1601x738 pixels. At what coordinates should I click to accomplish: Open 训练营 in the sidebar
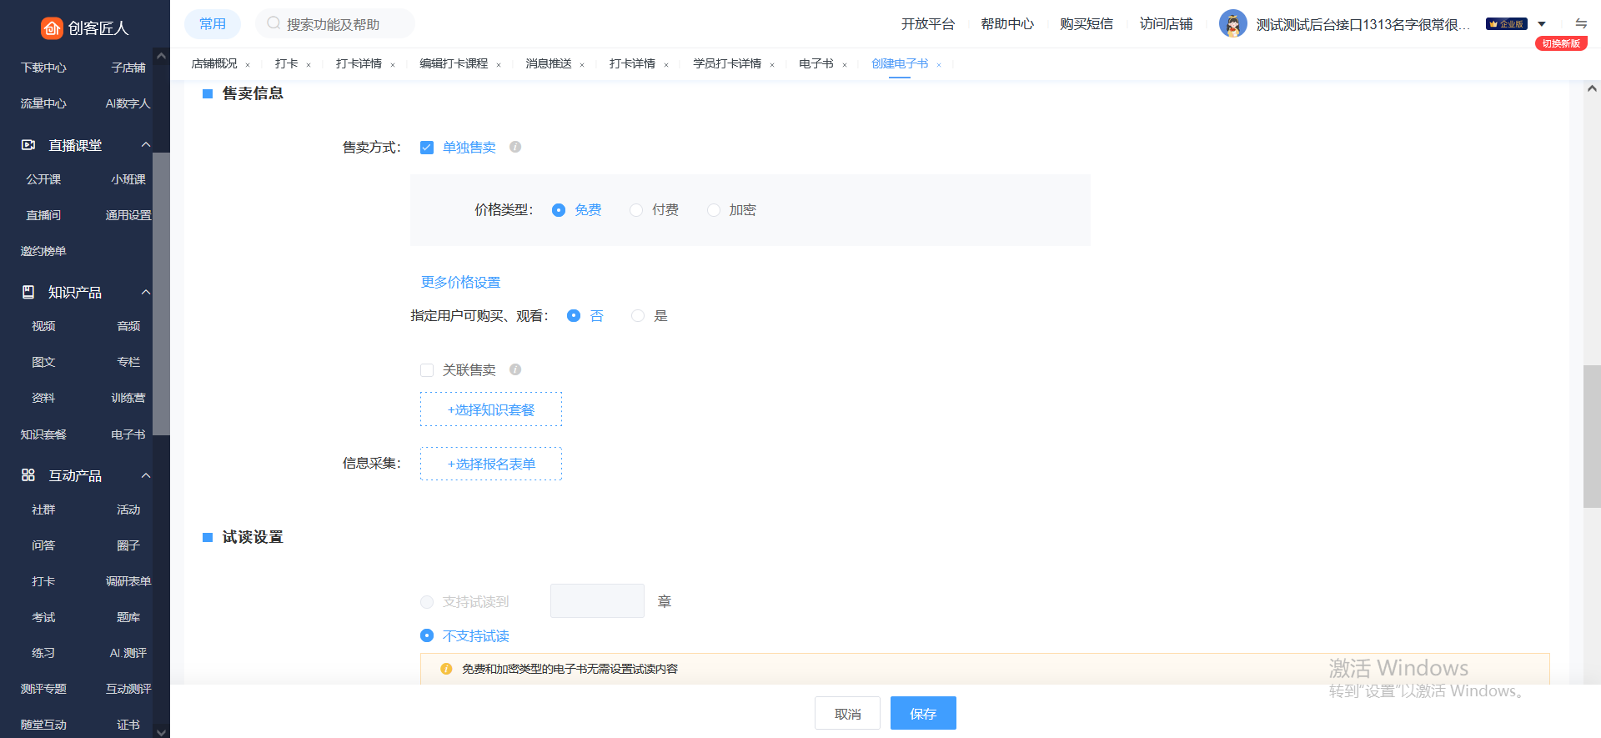[128, 398]
